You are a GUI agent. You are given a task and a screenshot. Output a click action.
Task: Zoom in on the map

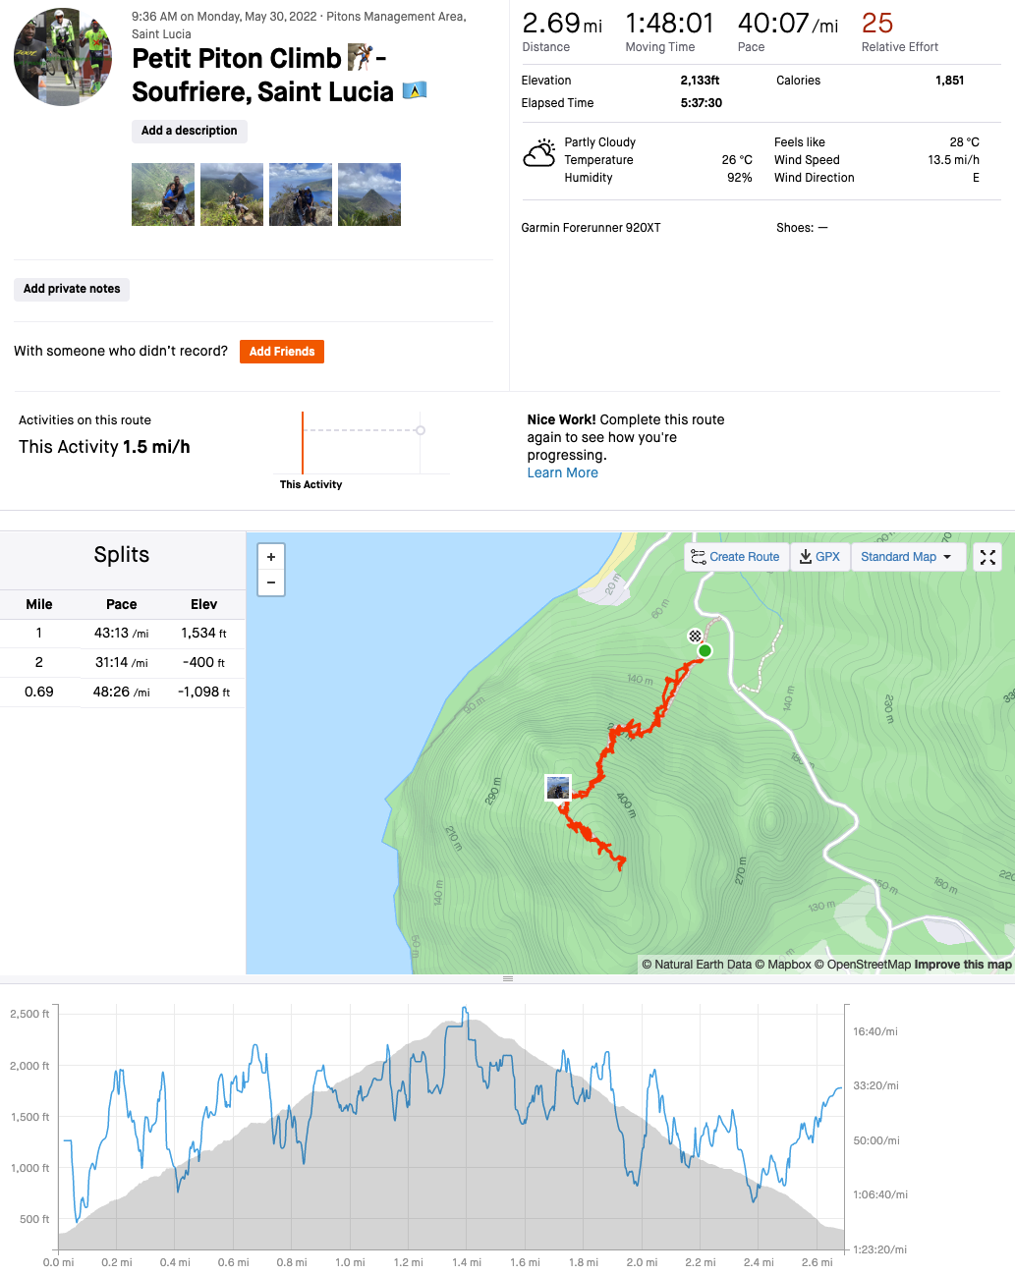pos(271,557)
